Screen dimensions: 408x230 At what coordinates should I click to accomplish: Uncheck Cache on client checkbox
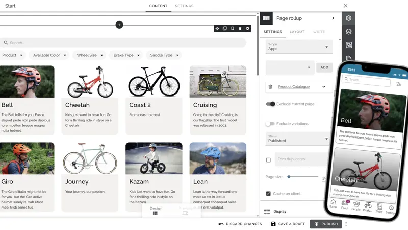click(x=268, y=194)
